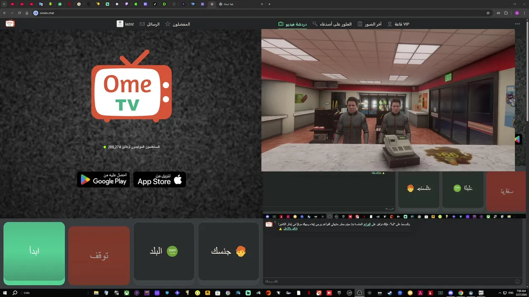Viewport: 529px width, 297px height.
Task: Open the البلد country selector
Action: (164, 251)
